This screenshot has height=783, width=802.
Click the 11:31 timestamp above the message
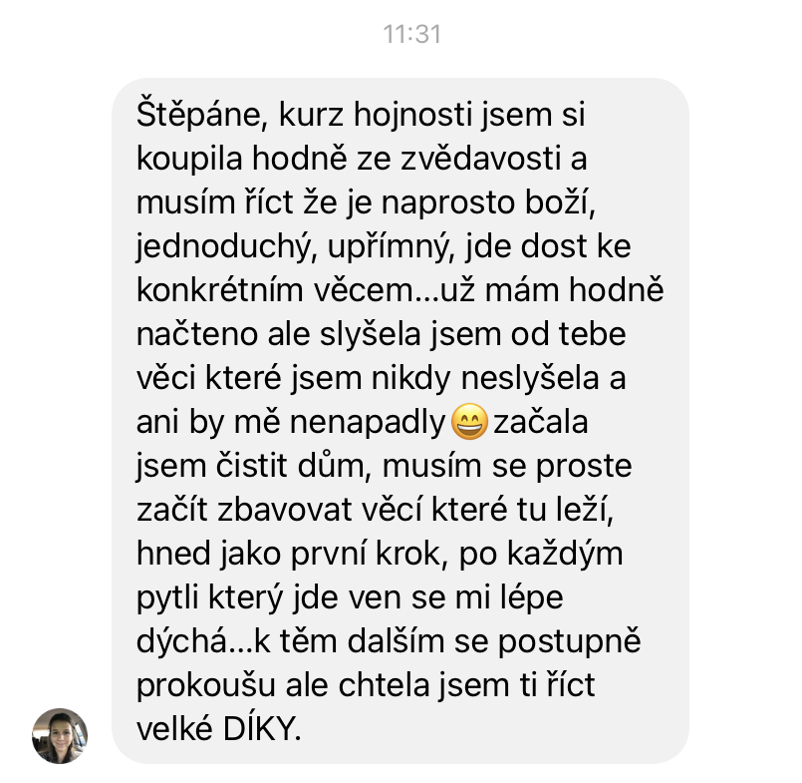(411, 34)
